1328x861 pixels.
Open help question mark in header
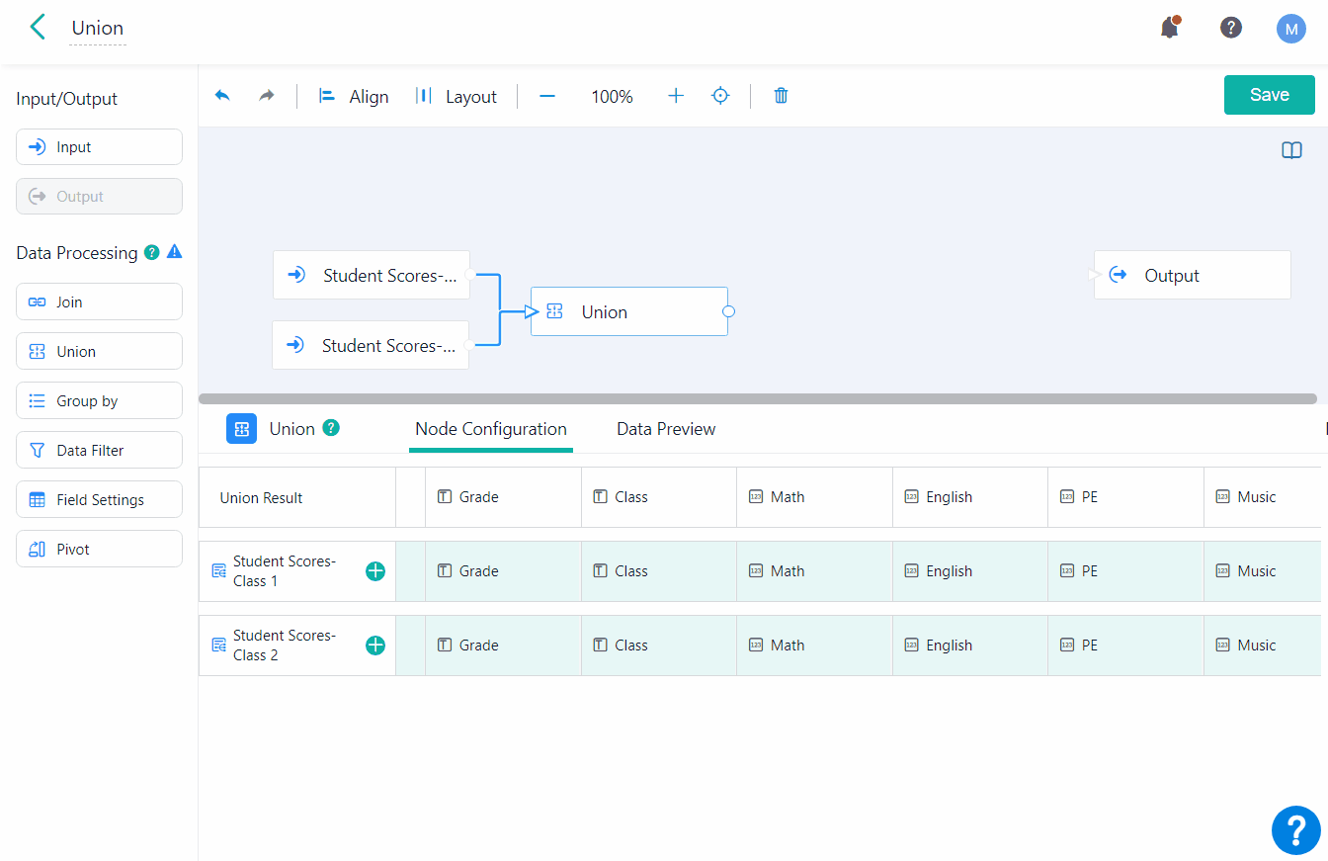[1230, 27]
